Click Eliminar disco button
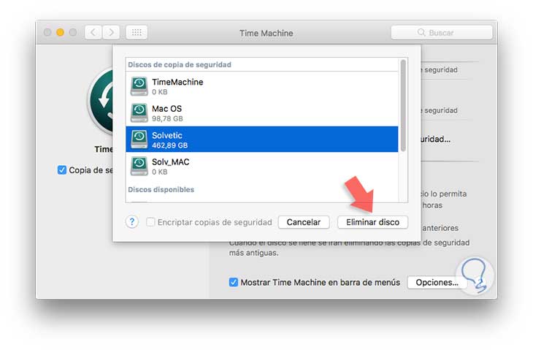The width and height of the screenshot is (533, 350). [372, 222]
